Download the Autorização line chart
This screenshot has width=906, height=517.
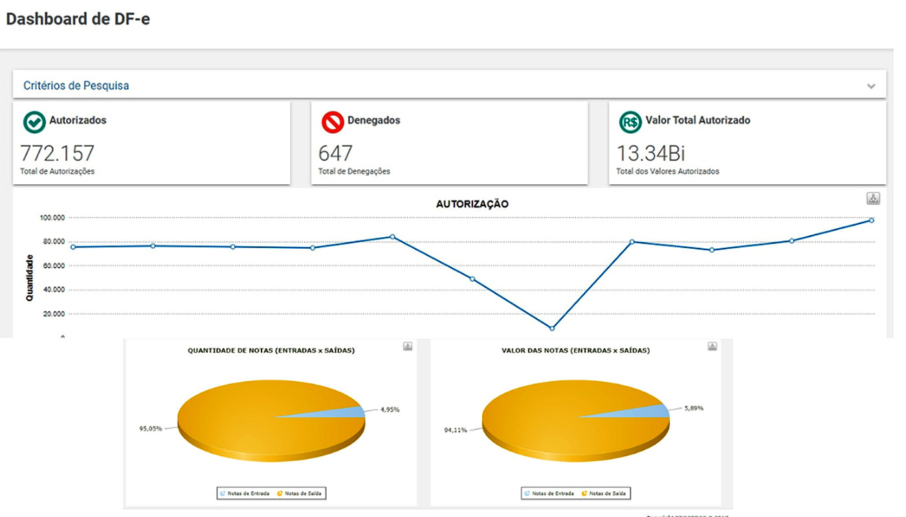pyautogui.click(x=873, y=198)
